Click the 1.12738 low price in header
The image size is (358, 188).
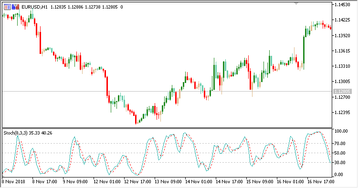[x=93, y=7]
